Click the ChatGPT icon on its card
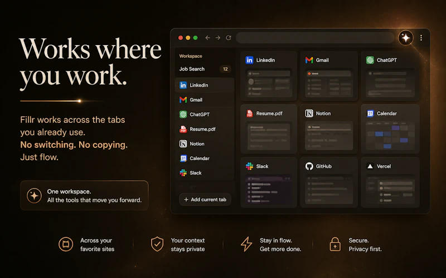This screenshot has height=278, width=446. point(370,60)
